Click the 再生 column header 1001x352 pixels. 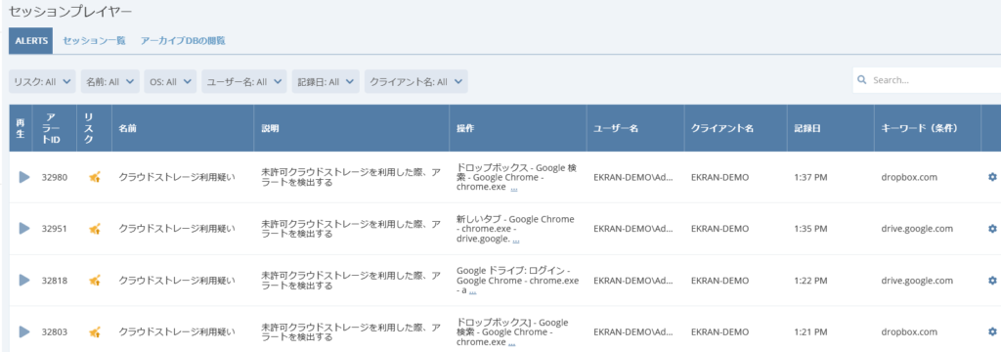(21, 128)
